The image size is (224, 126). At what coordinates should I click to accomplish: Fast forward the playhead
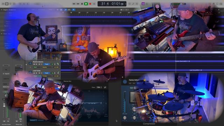(x=78, y=4)
